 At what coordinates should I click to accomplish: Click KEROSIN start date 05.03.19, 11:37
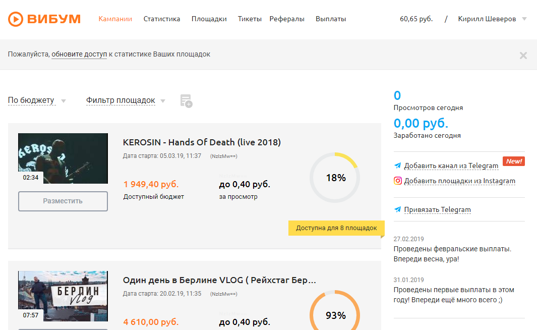pos(162,156)
